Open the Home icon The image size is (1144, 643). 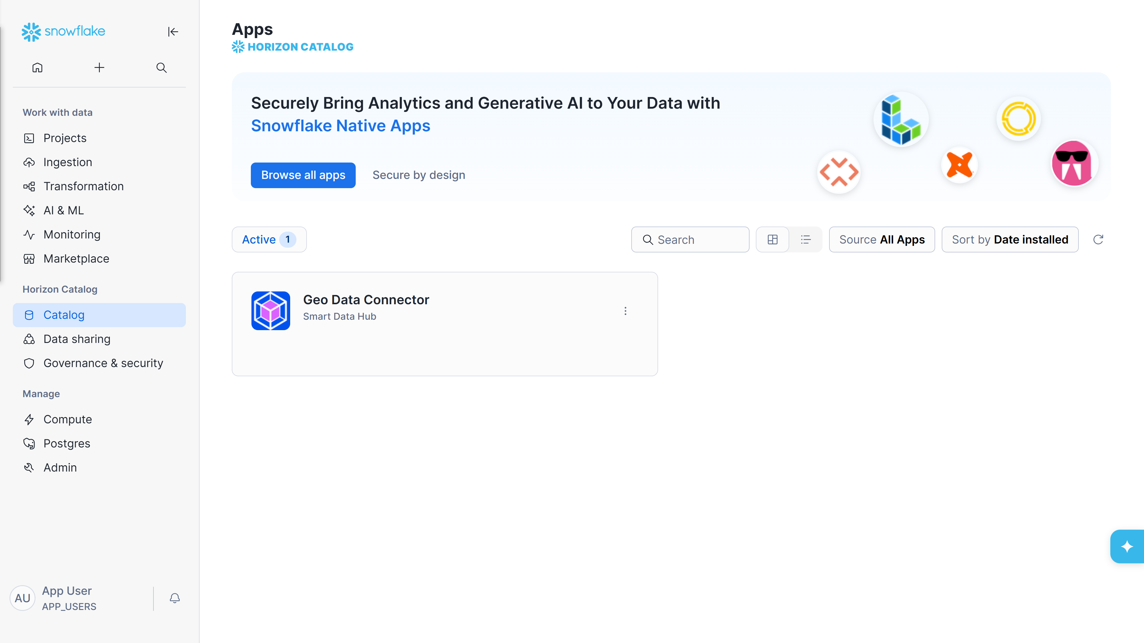pos(37,68)
